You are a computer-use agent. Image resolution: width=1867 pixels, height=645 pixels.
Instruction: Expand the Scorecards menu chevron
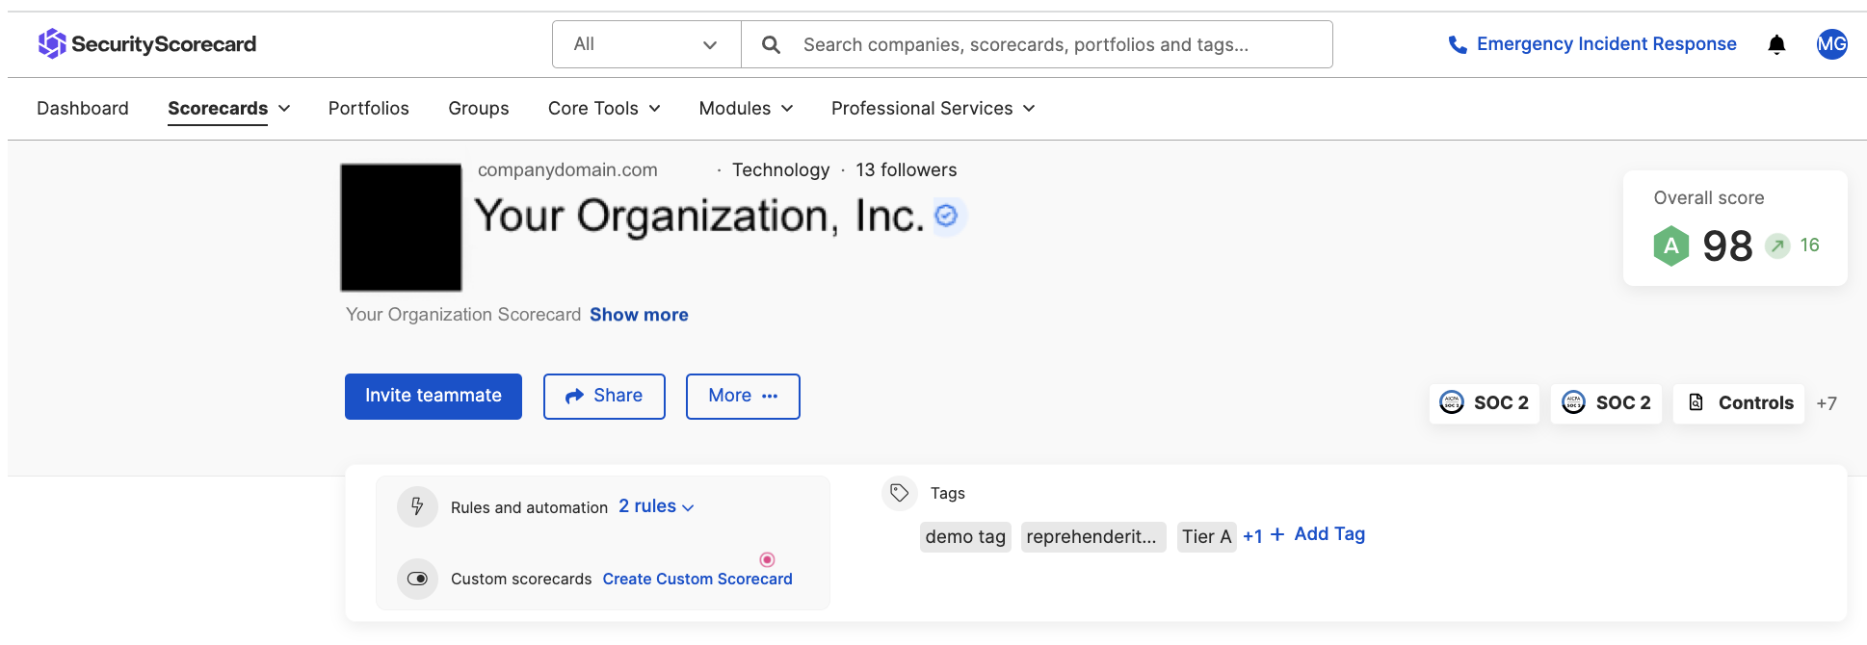tap(284, 109)
